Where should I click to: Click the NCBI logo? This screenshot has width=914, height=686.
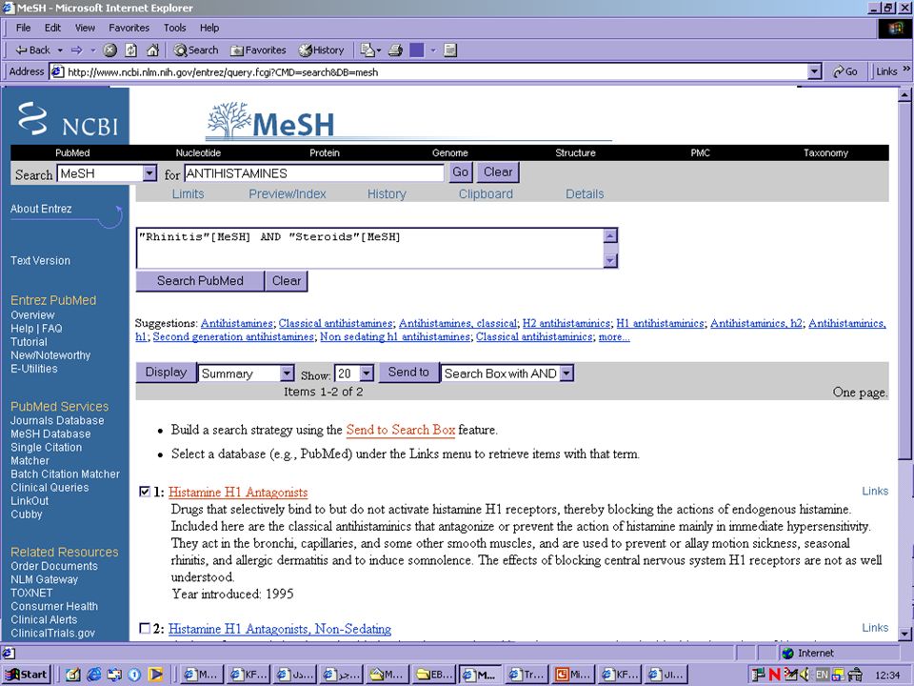click(68, 118)
